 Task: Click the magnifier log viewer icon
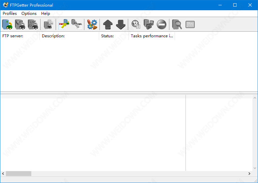[x=177, y=24]
